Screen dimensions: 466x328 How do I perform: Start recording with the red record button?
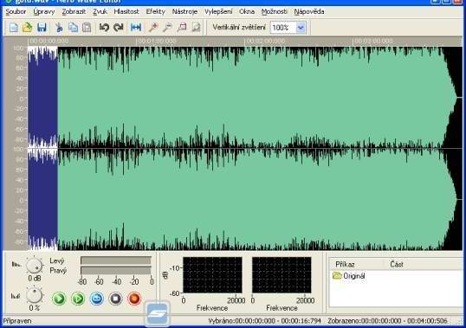[x=134, y=299]
